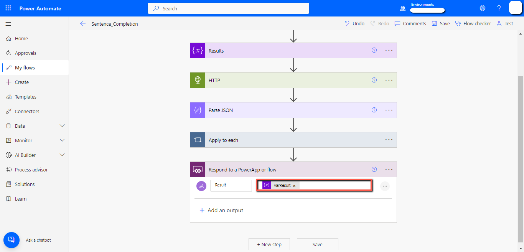Screen dimensions: 524x252
Task: Open Power Automate settings gear
Action: point(482,8)
